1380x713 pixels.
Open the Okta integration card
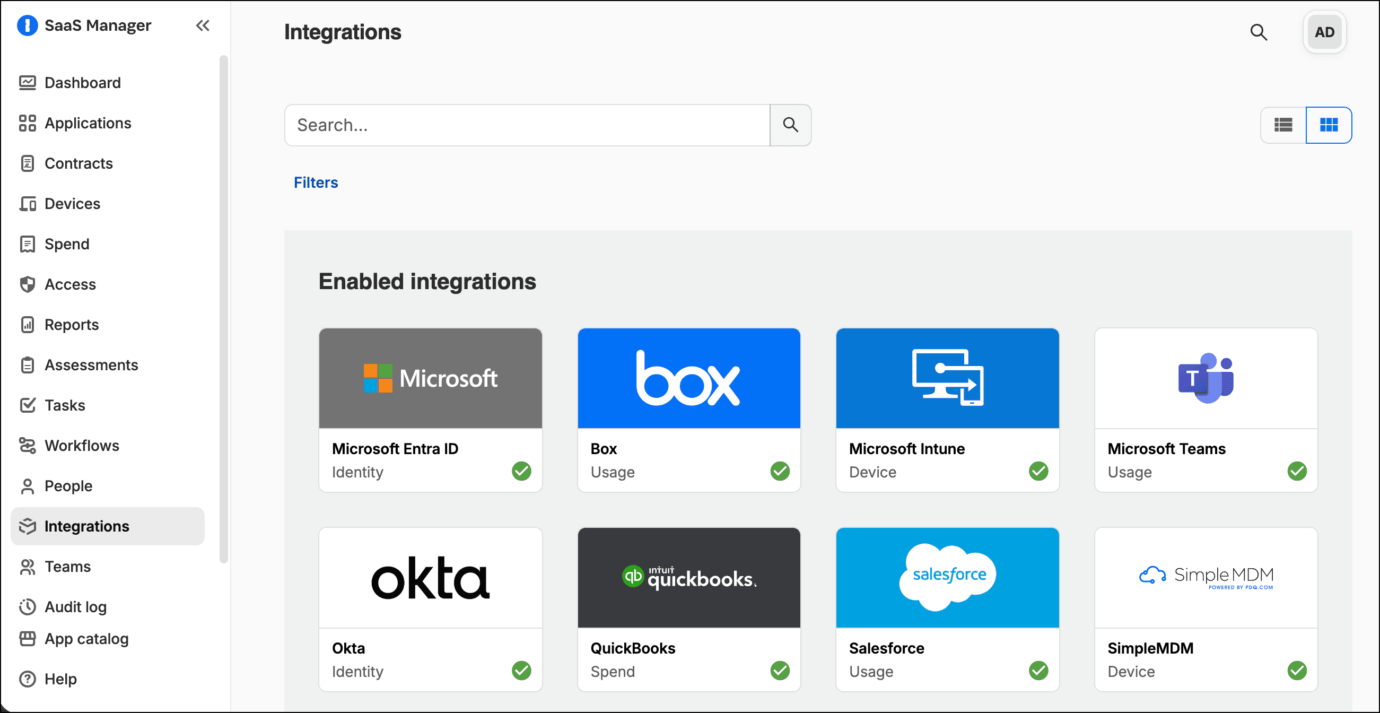click(430, 609)
